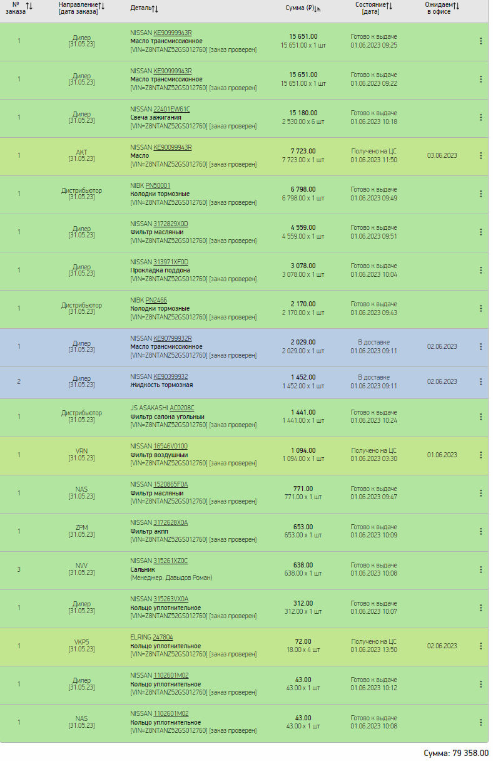Open three-dot menu for NAS 1102601M02 row
The image size is (493, 761).
pyautogui.click(x=480, y=722)
